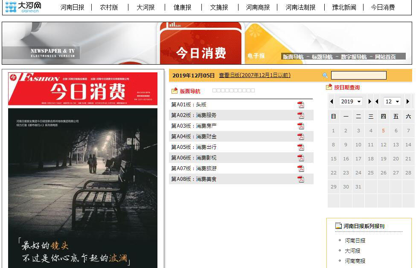Expand the 2019 year dropdown
416x268 pixels.
click(351, 102)
